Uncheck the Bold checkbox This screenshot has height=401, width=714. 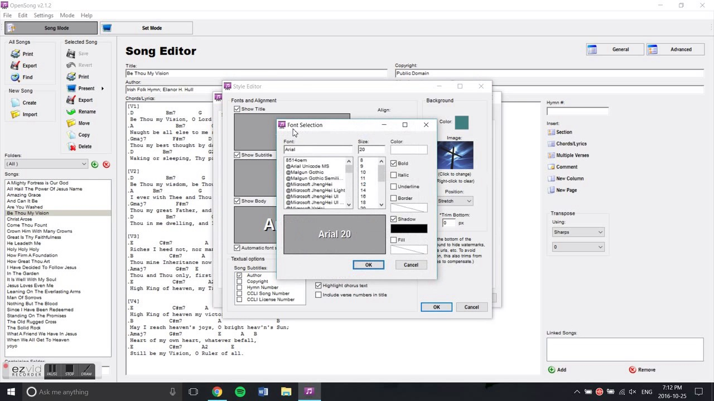click(394, 163)
